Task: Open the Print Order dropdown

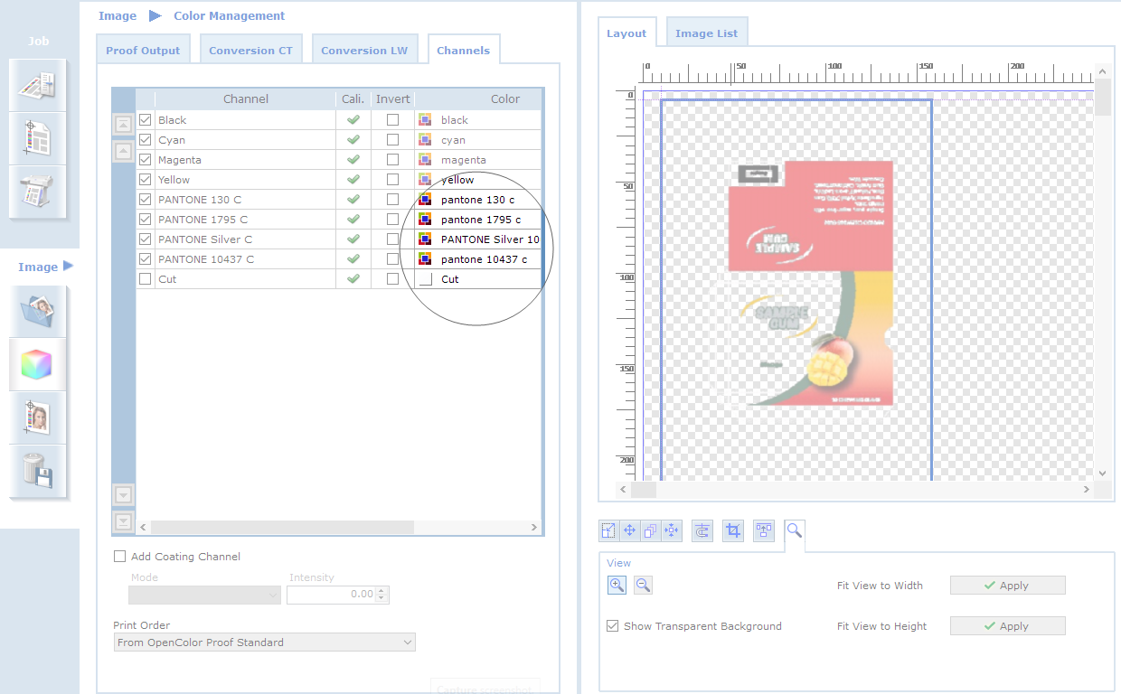Action: pyautogui.click(x=265, y=642)
